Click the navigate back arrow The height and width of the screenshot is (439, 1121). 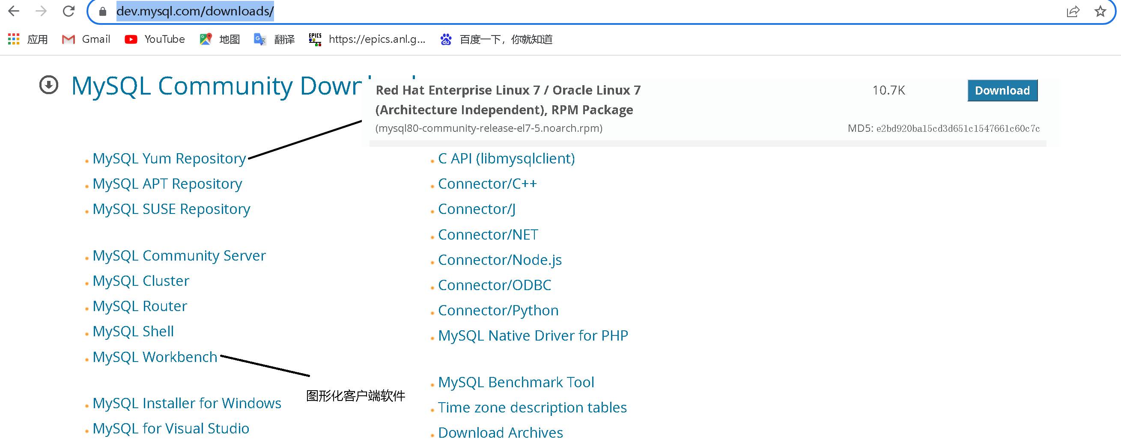[x=15, y=11]
